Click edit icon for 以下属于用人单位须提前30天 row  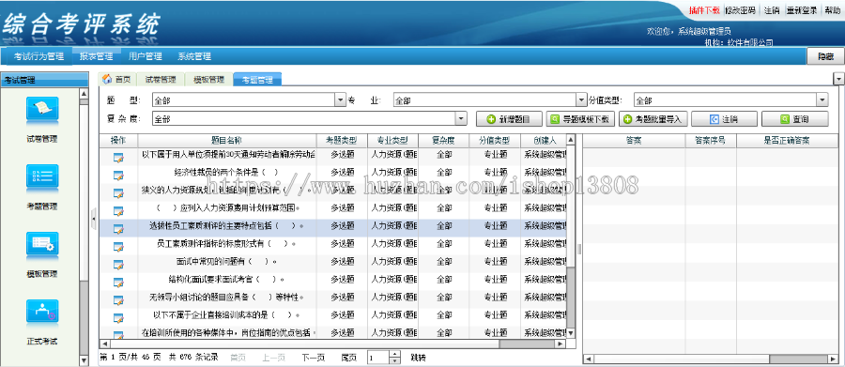[118, 157]
